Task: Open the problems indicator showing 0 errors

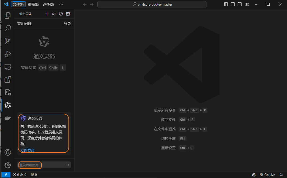Action: 20,175
